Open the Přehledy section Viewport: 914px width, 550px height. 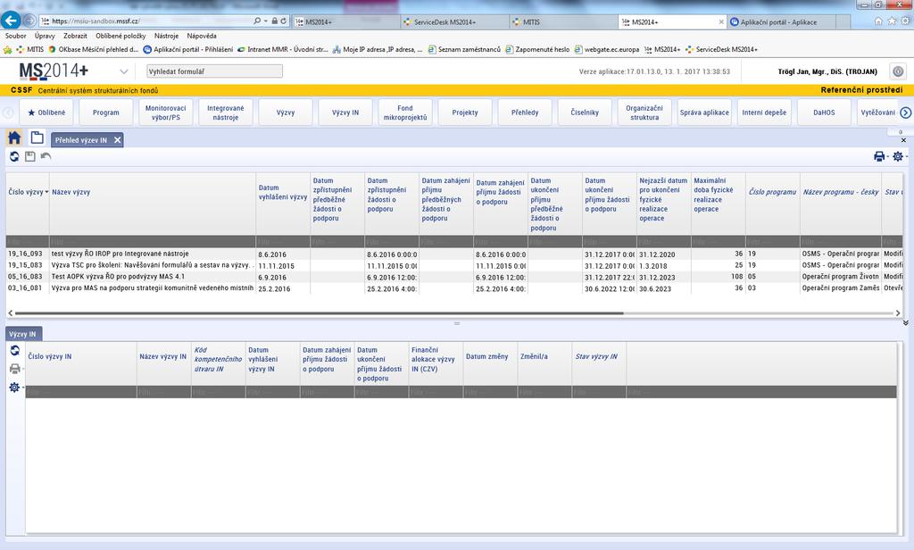tap(525, 112)
